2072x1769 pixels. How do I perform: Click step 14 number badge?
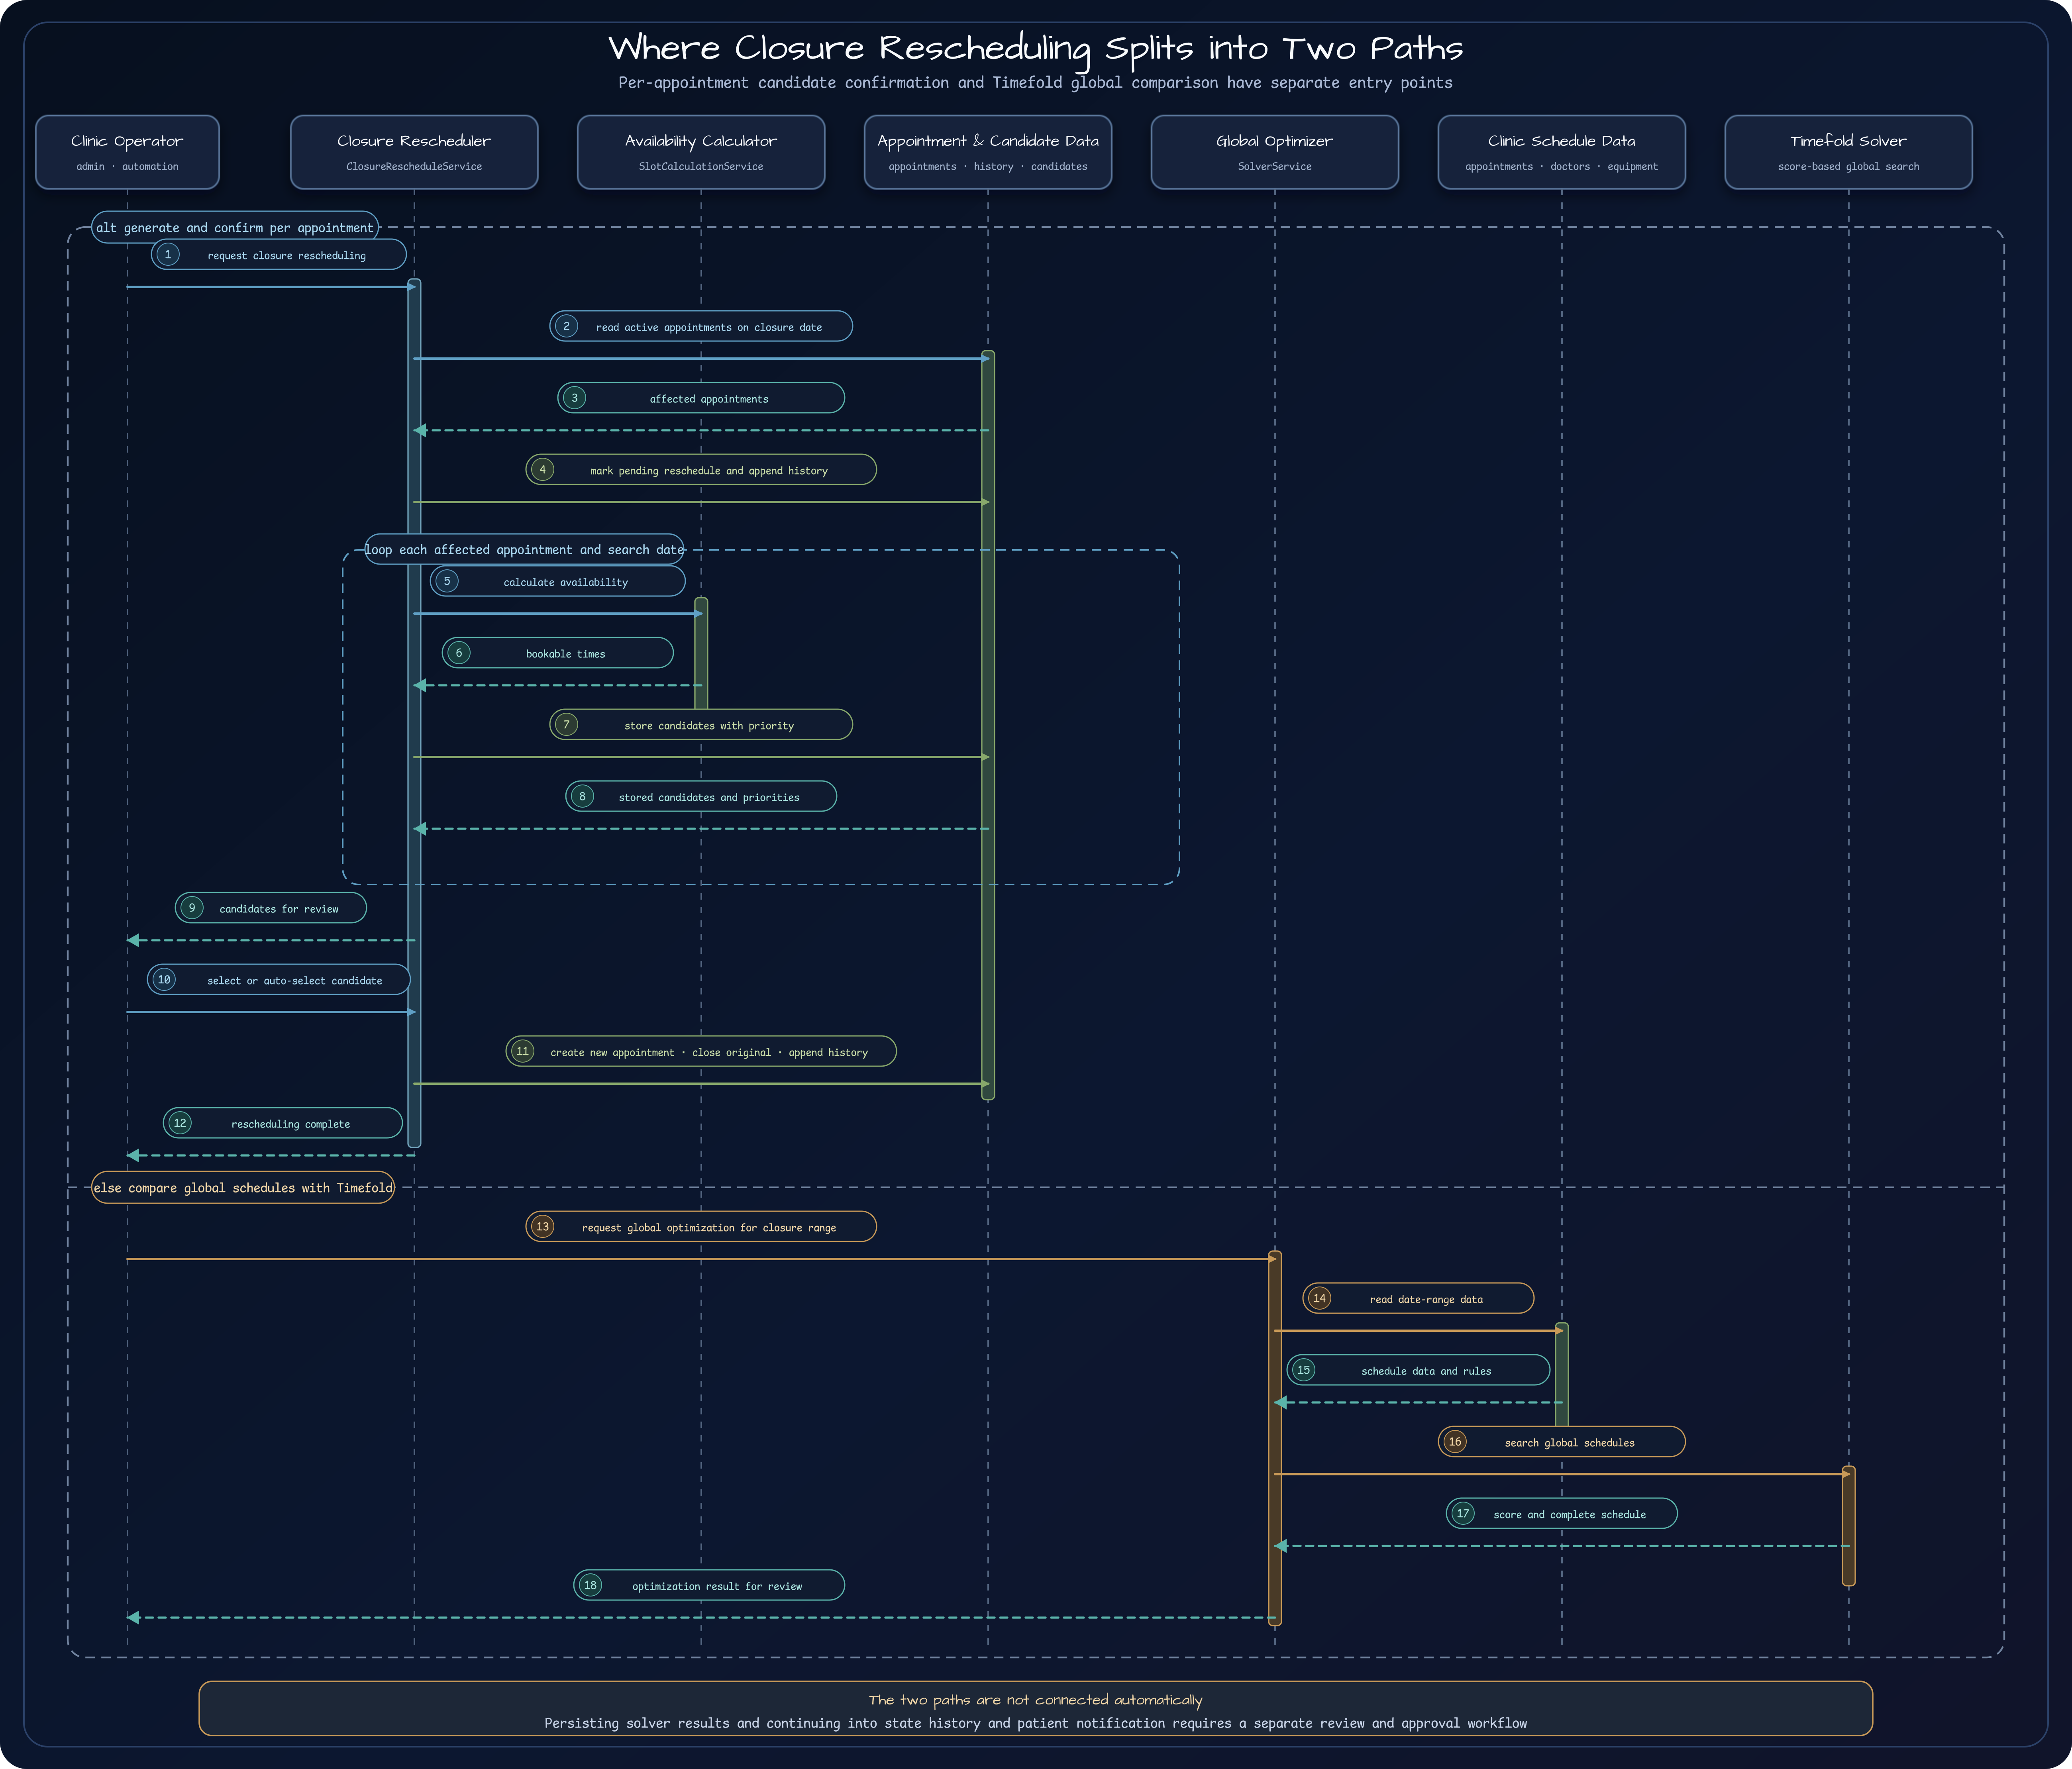click(1319, 1298)
